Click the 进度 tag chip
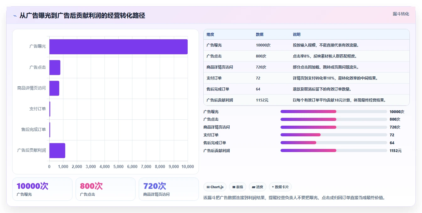 pos(258,187)
